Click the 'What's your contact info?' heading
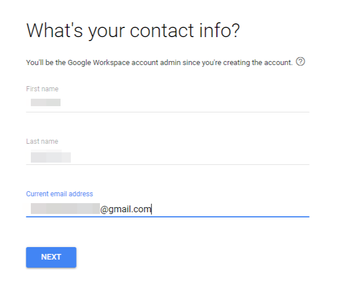Viewport: 337px width, 291px height. click(x=133, y=30)
